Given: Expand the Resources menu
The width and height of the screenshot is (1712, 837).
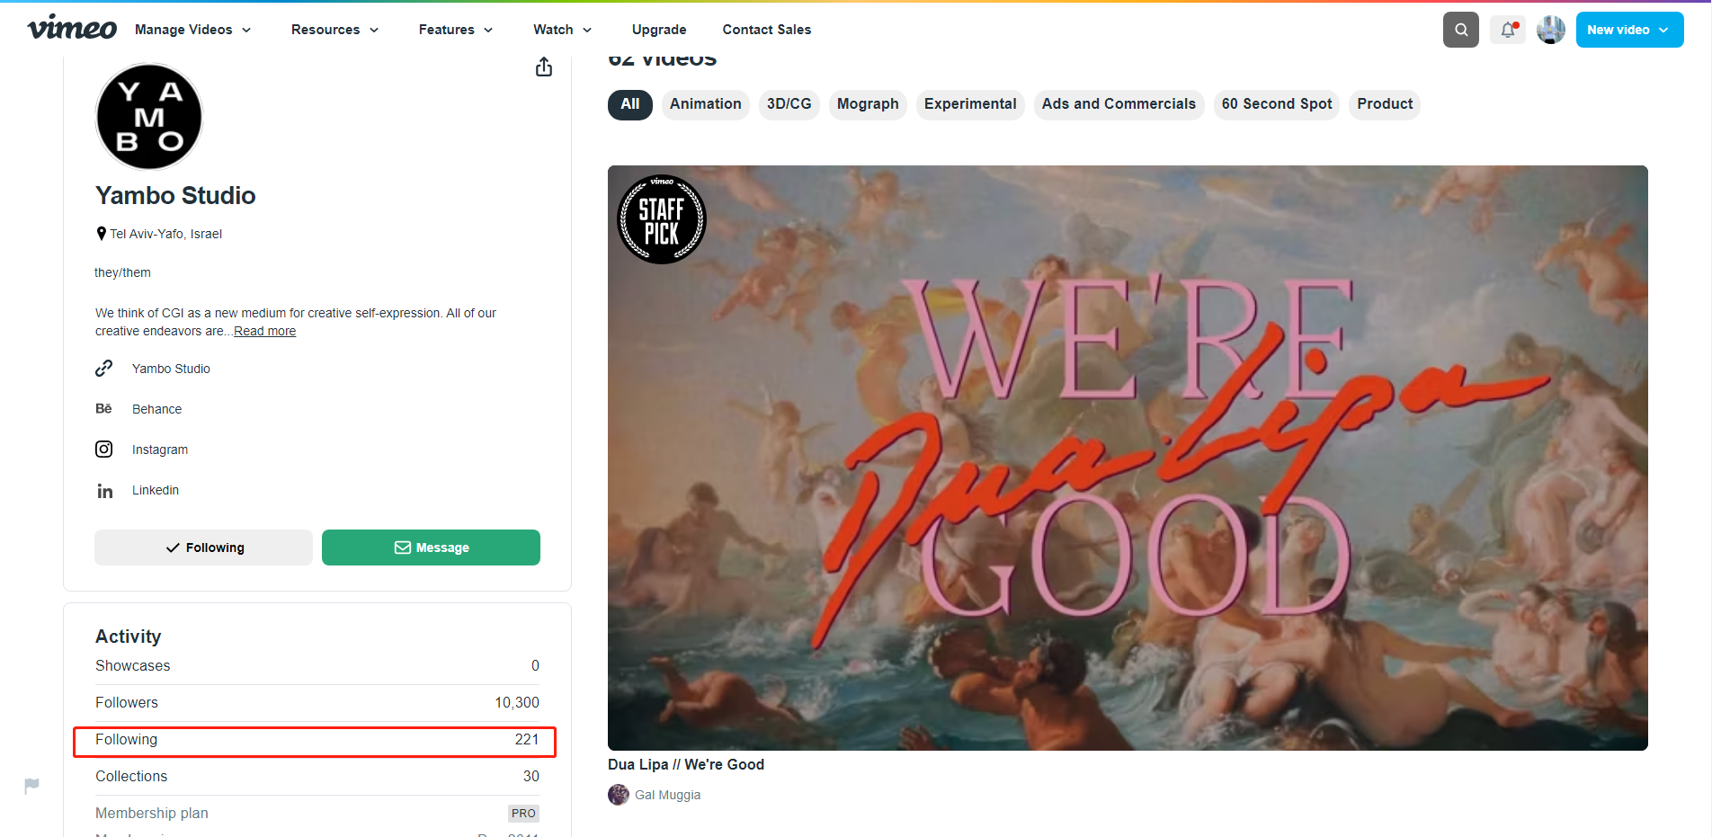Looking at the screenshot, I should (335, 30).
